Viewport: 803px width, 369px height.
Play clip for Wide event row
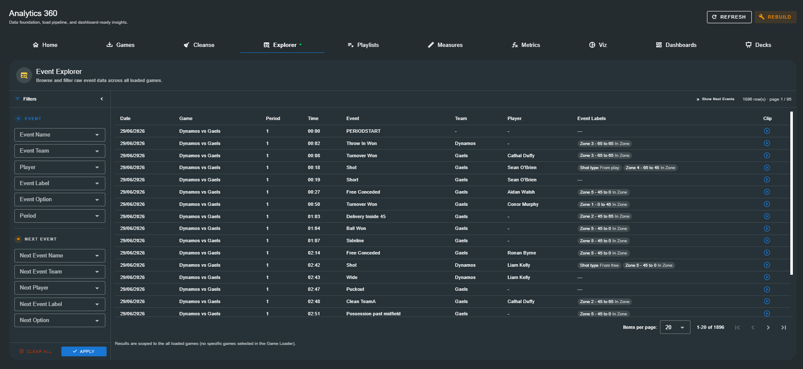coord(767,277)
